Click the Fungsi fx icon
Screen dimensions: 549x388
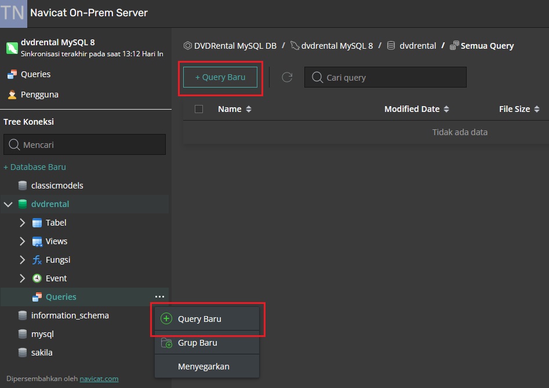37,260
